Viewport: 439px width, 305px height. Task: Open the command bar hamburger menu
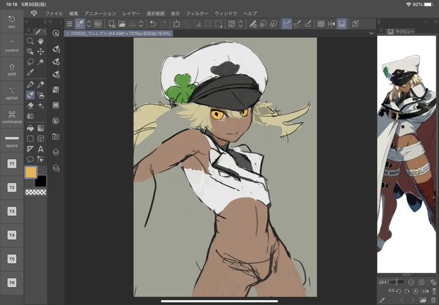70,24
